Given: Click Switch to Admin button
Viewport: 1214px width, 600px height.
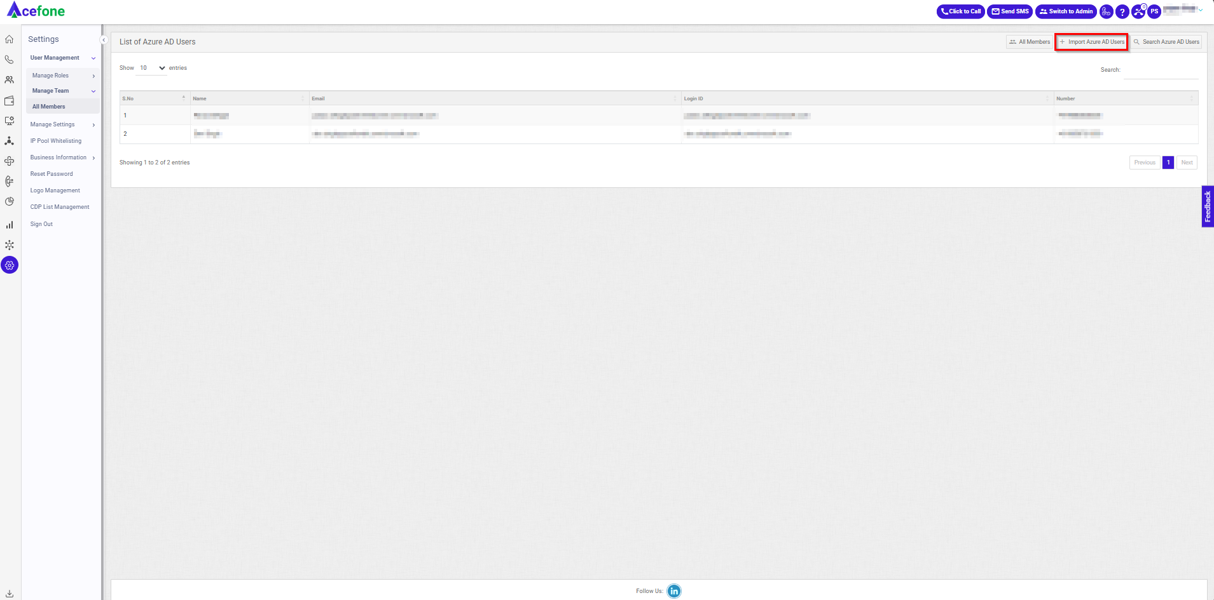Looking at the screenshot, I should pyautogui.click(x=1066, y=11).
